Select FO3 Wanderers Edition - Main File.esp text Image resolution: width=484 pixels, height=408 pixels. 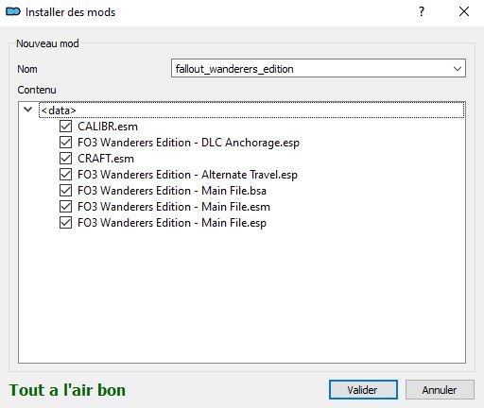[x=172, y=223]
